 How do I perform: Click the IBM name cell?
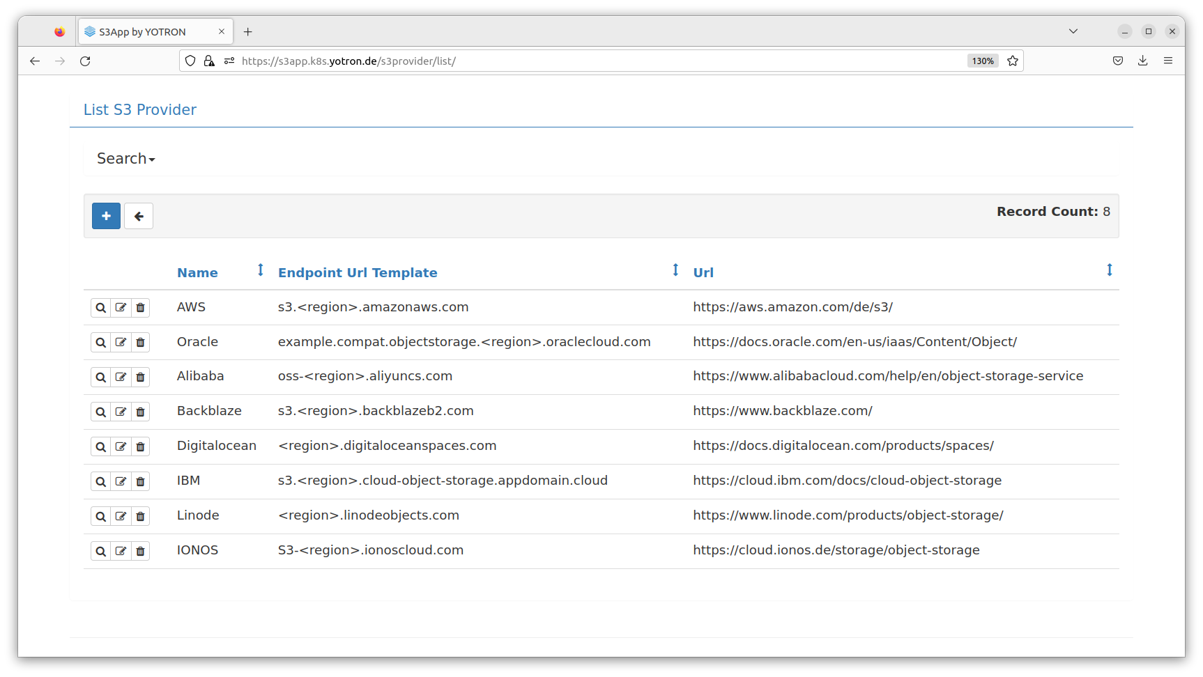point(189,481)
